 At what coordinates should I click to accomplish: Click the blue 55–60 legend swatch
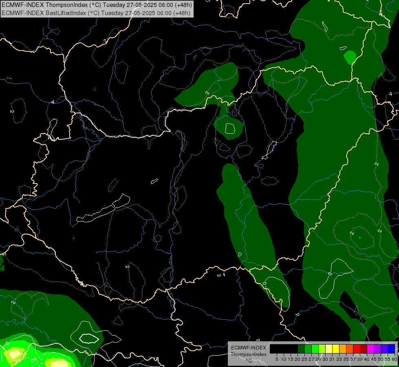tap(391, 349)
